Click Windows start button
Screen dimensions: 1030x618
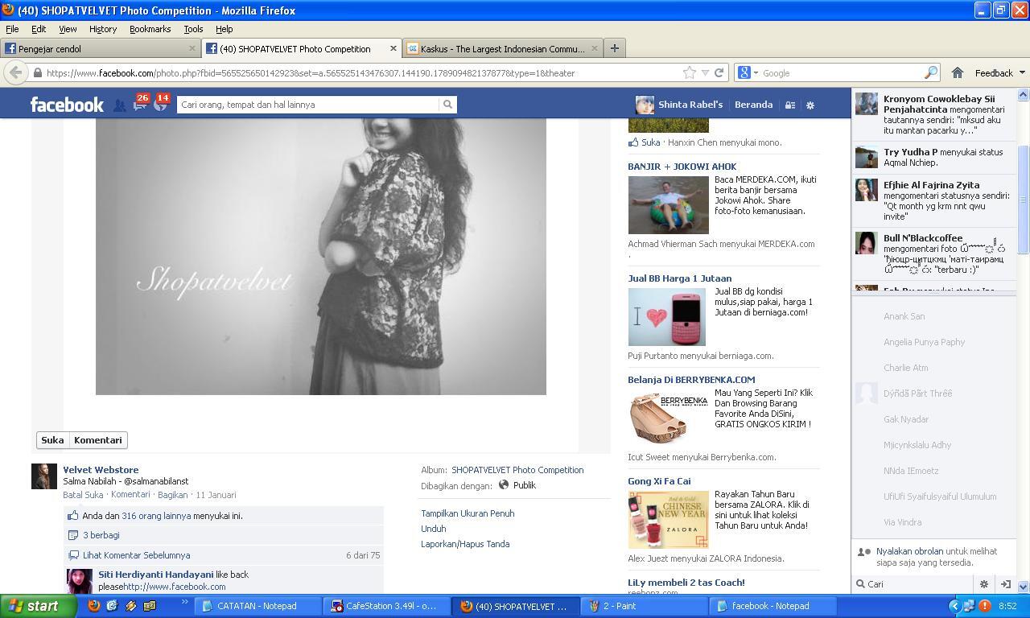[x=38, y=606]
